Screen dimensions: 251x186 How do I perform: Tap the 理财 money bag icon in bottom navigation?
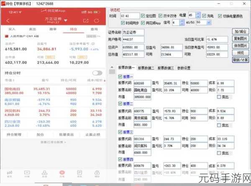pyautogui.click(x=97, y=174)
